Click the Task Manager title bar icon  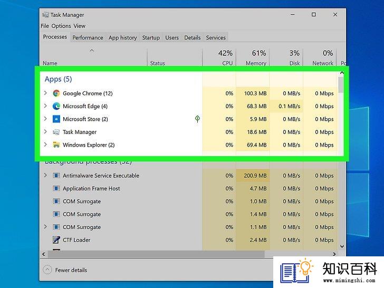[x=45, y=15]
